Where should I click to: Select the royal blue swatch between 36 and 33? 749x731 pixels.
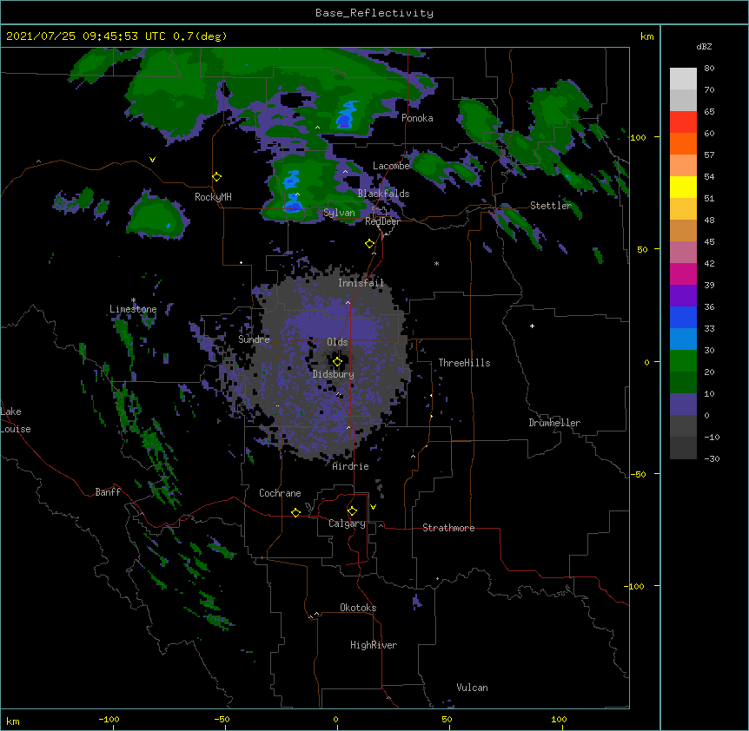pyautogui.click(x=683, y=317)
